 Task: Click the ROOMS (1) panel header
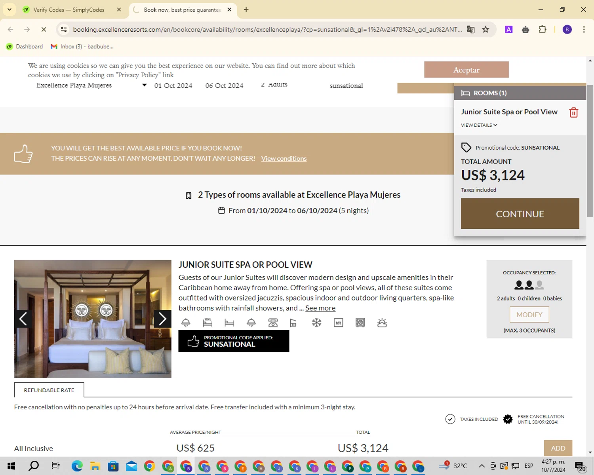[x=520, y=93]
